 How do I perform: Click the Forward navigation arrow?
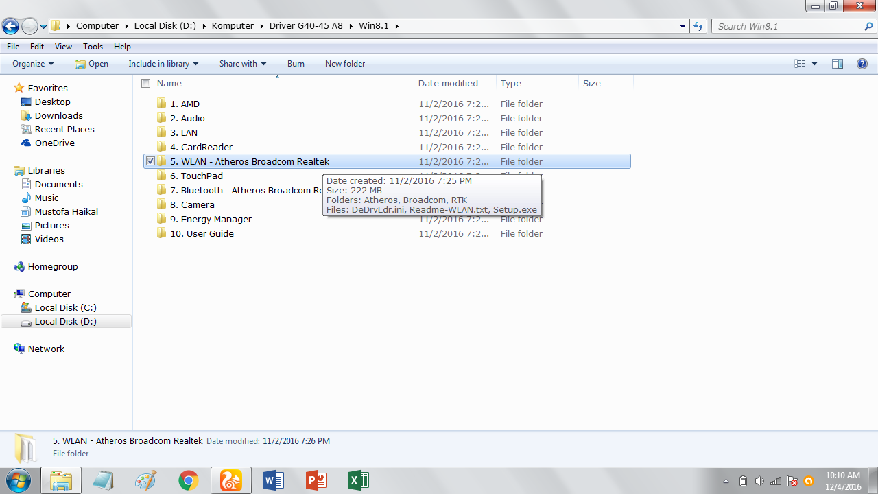tap(29, 26)
